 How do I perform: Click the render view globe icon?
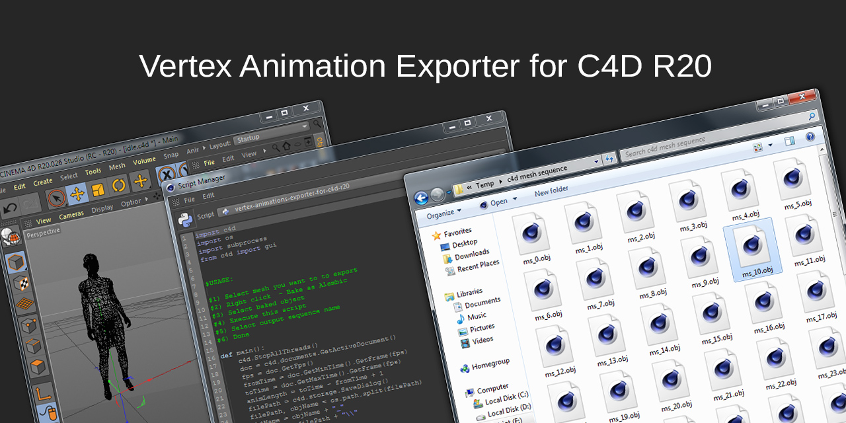tap(13, 236)
